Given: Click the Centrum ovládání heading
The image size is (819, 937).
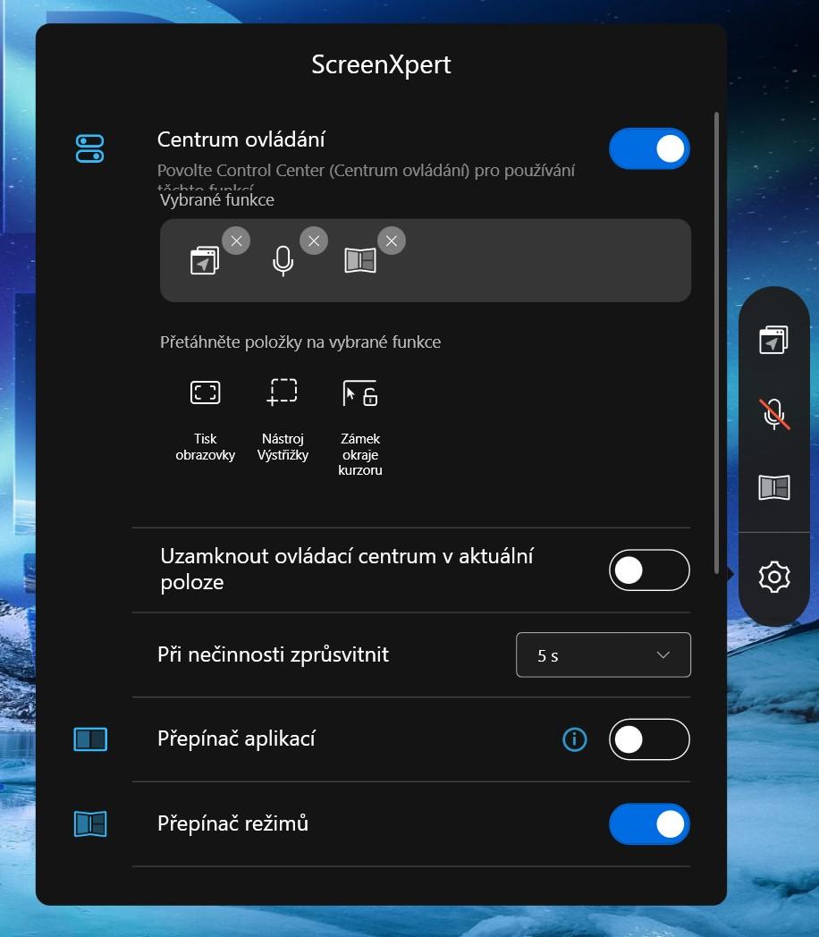Looking at the screenshot, I should coord(241,139).
